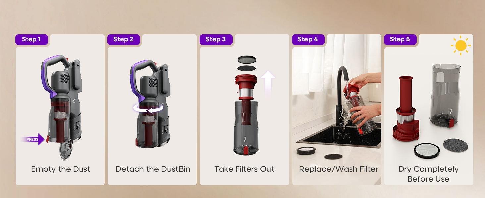The width and height of the screenshot is (485, 198).
Task: Select the Step 1 label badge
Action: 31,39
